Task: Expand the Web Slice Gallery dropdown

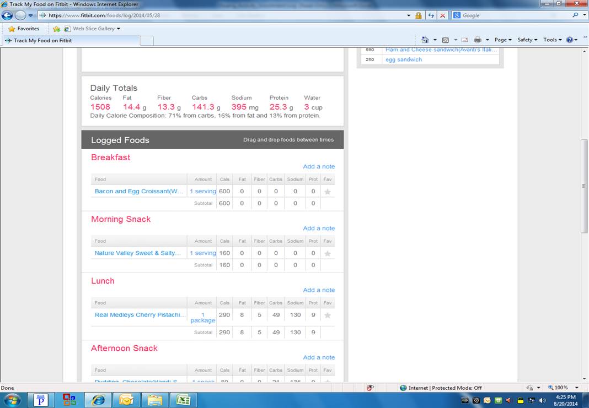Action: point(119,29)
